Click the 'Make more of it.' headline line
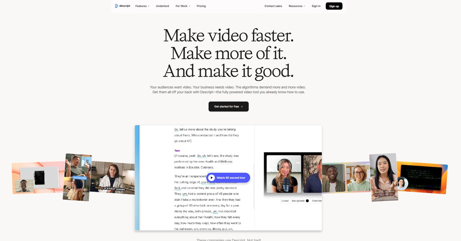 click(229, 53)
